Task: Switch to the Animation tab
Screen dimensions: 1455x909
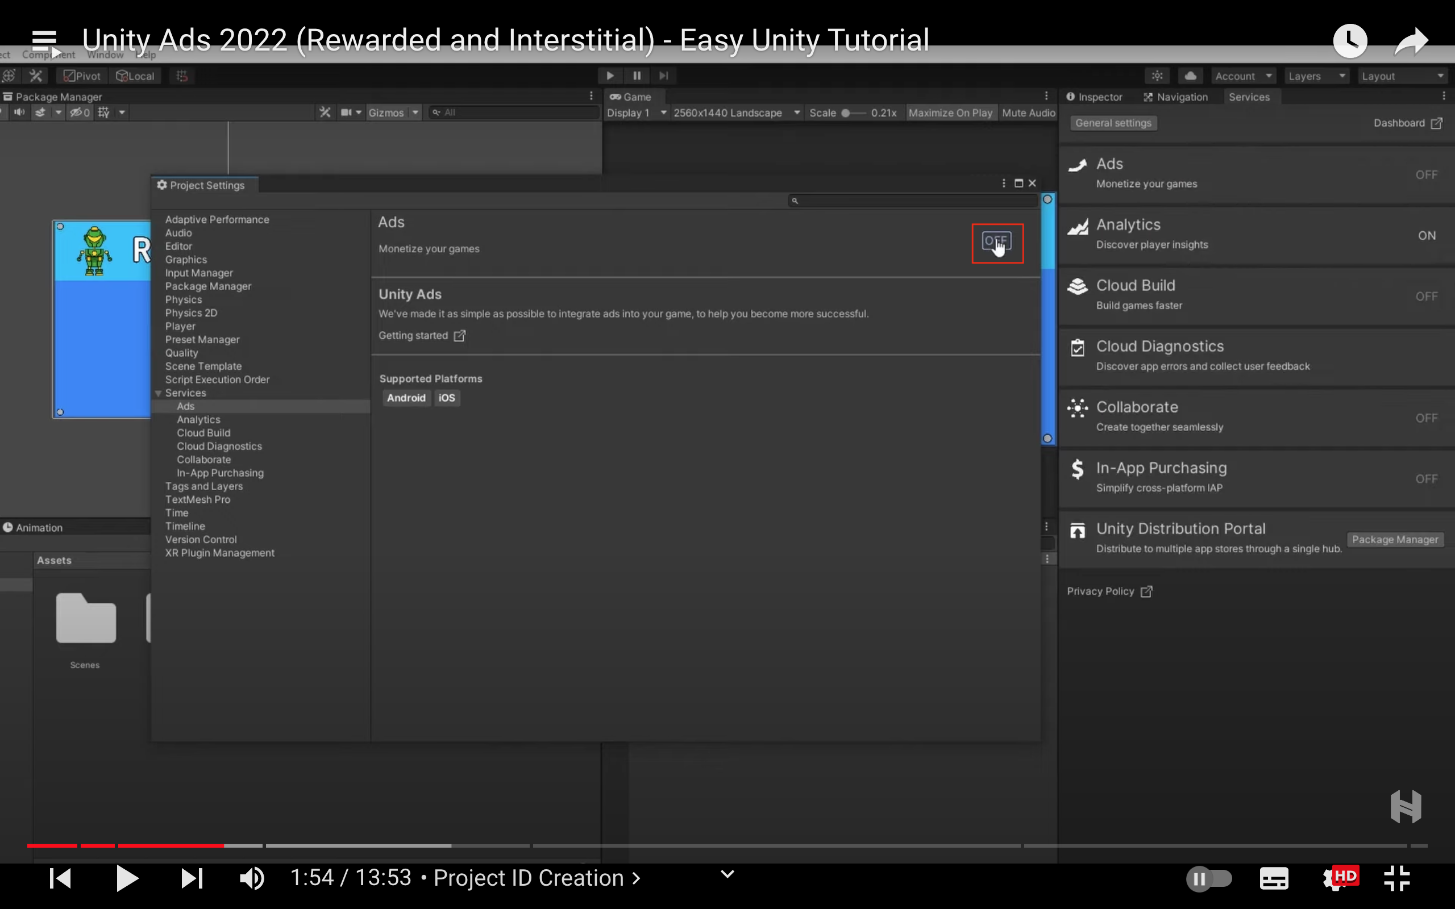Action: click(33, 528)
